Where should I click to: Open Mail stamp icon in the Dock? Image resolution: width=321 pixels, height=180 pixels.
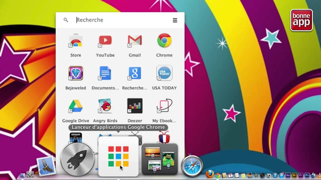click(x=46, y=166)
